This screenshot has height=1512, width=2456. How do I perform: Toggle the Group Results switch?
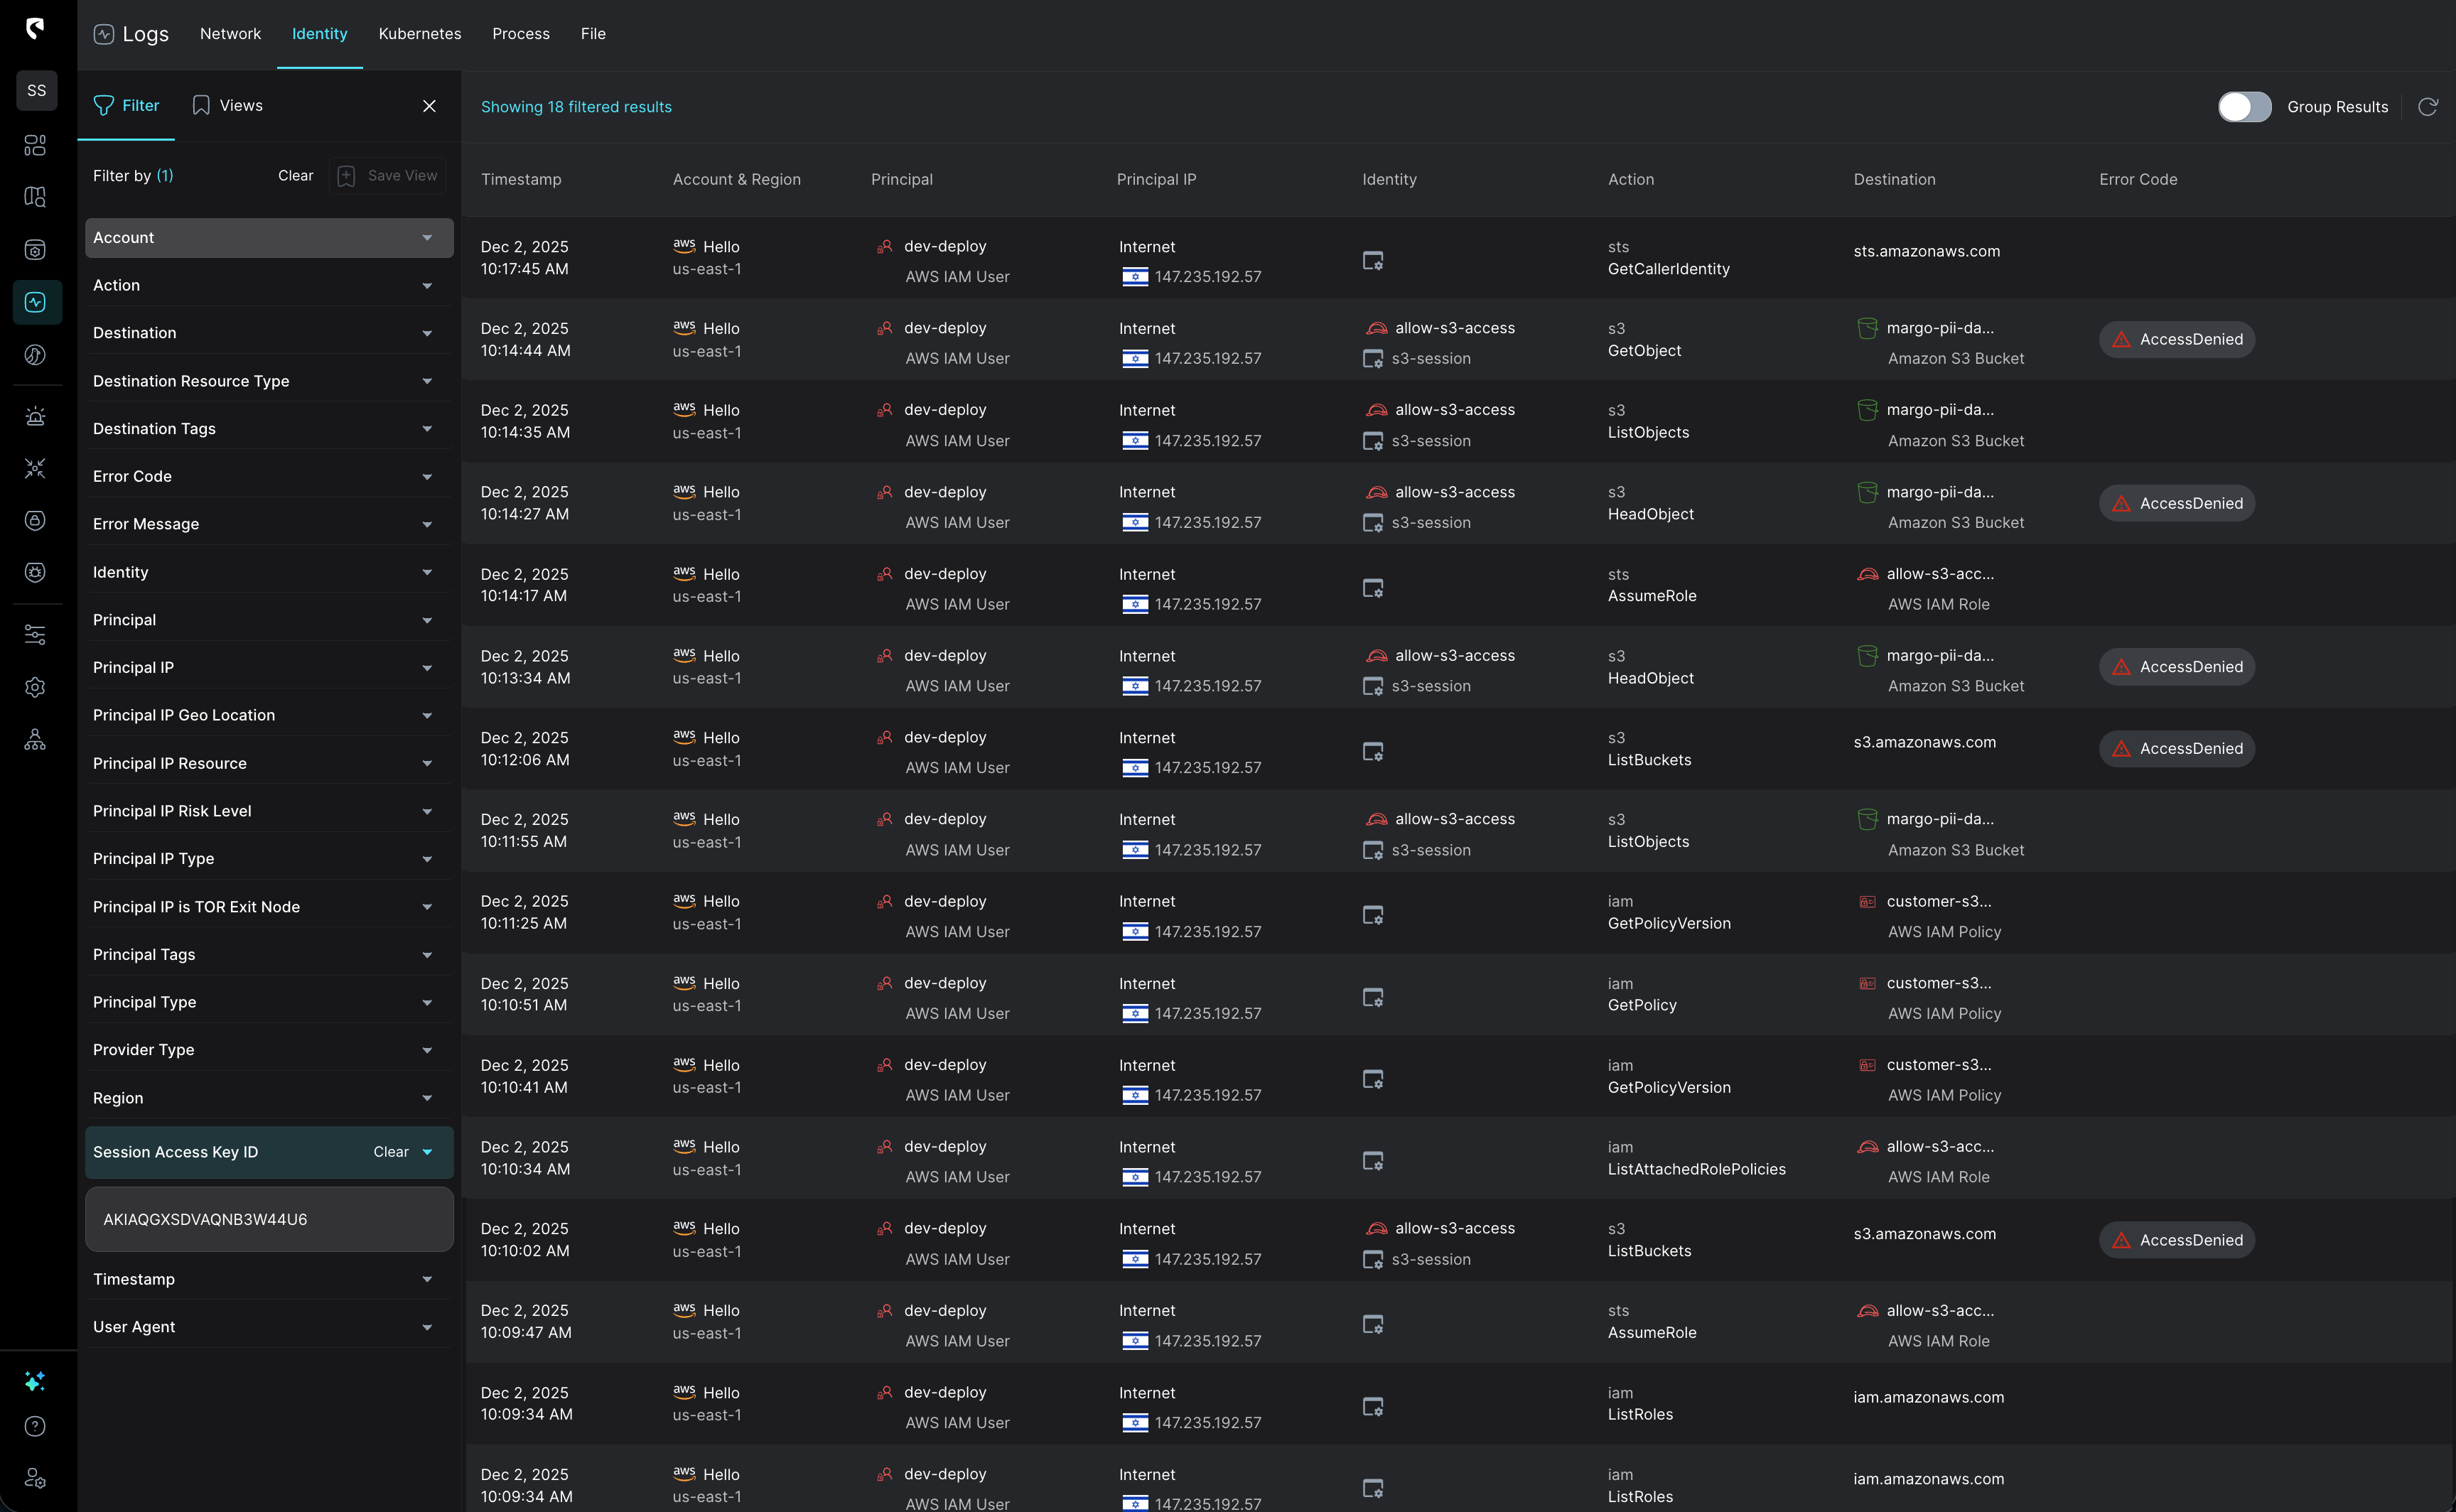coord(2243,107)
